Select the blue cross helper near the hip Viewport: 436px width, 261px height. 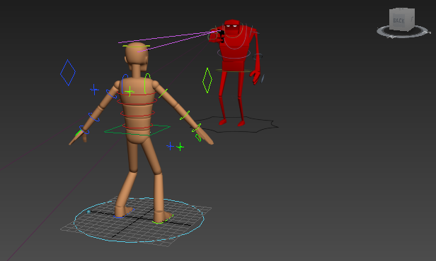170,146
